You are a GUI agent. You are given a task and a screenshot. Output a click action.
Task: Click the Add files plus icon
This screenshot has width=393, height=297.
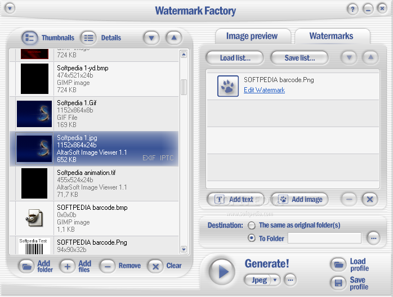coord(67,266)
